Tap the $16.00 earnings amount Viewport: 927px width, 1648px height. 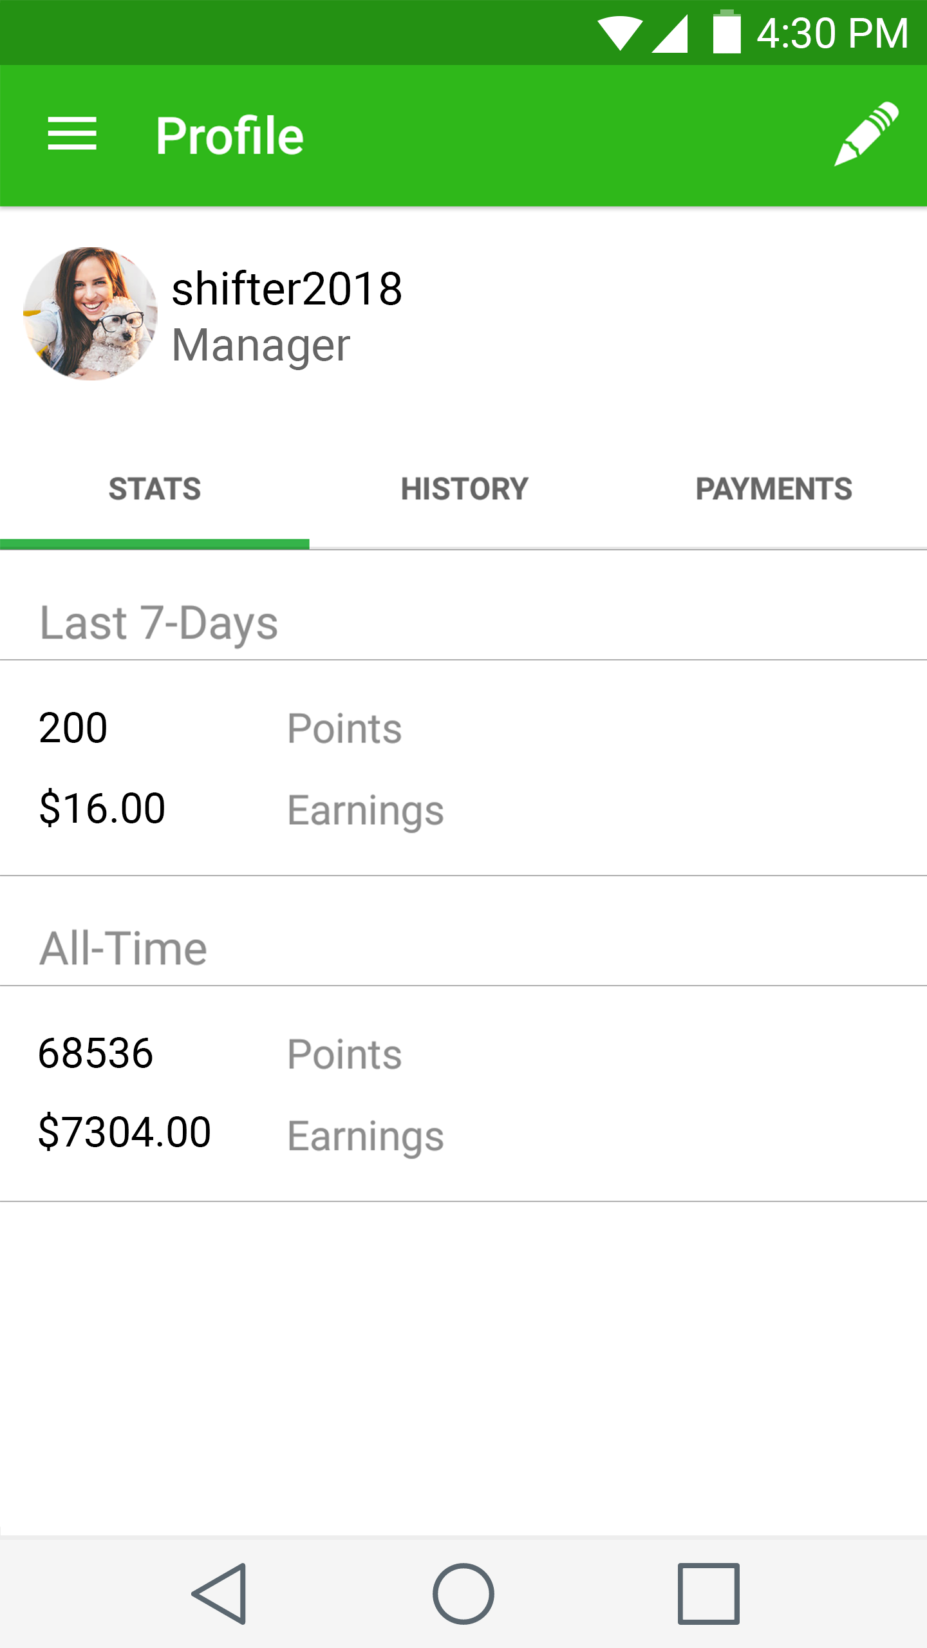pos(102,809)
